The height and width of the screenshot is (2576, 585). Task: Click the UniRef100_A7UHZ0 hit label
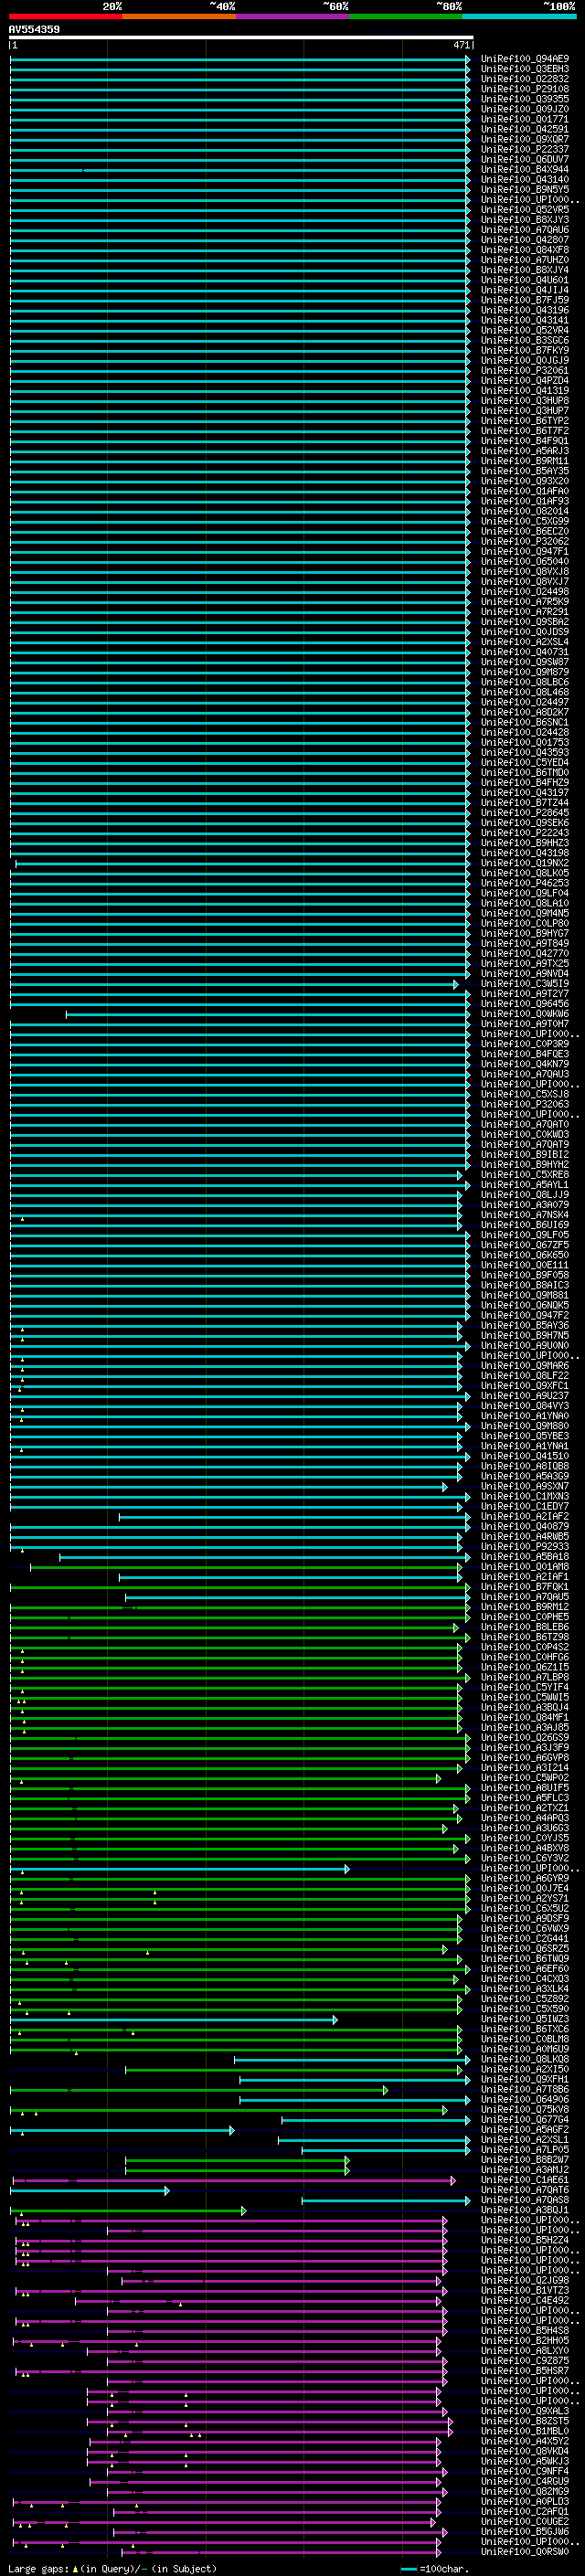pyautogui.click(x=525, y=260)
